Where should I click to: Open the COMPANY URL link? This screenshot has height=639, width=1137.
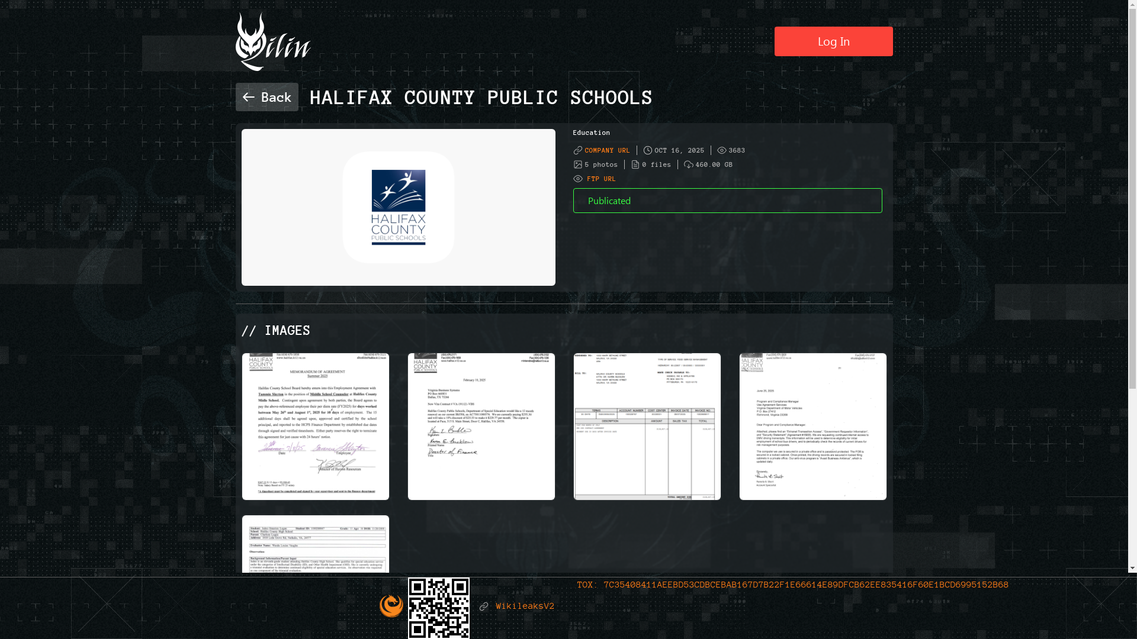607,150
